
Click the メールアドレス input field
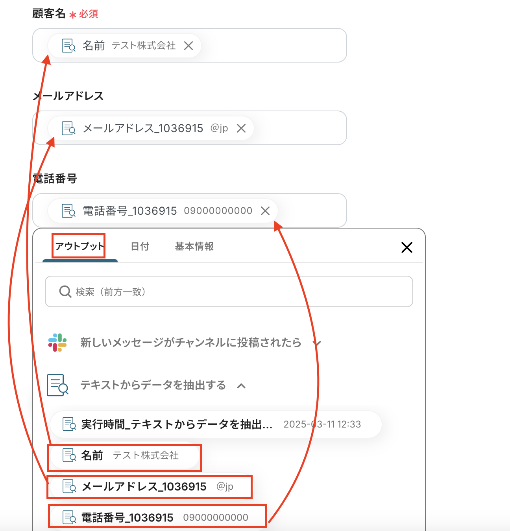(189, 128)
